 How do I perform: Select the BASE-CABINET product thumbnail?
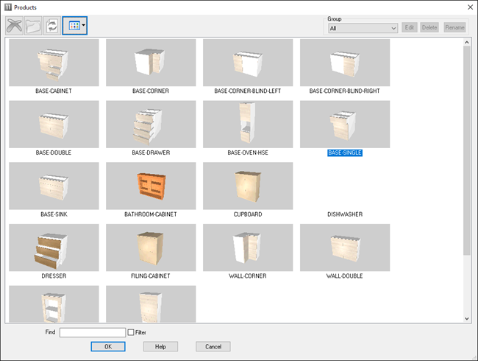point(54,63)
